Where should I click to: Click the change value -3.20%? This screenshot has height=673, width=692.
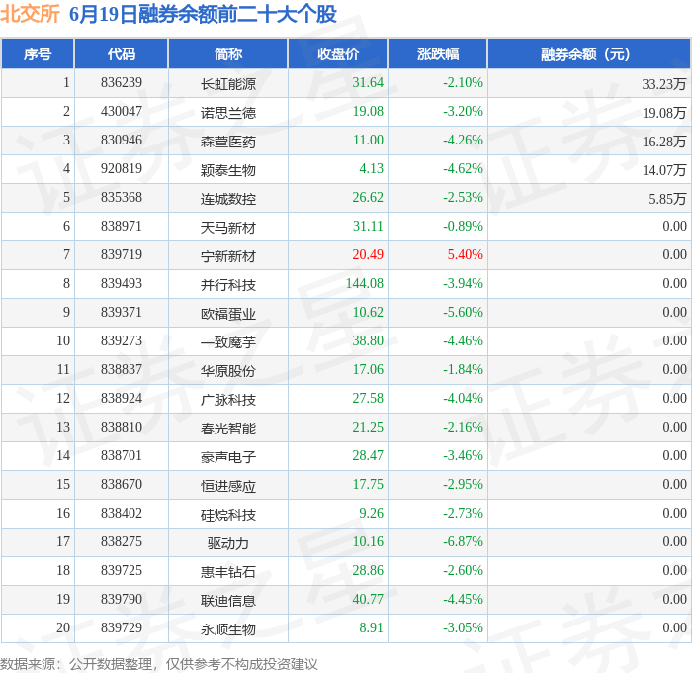coord(463,112)
